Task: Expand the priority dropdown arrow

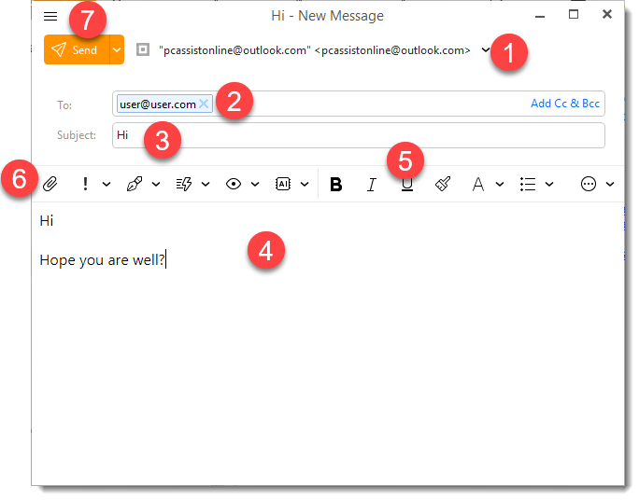Action: [x=106, y=184]
